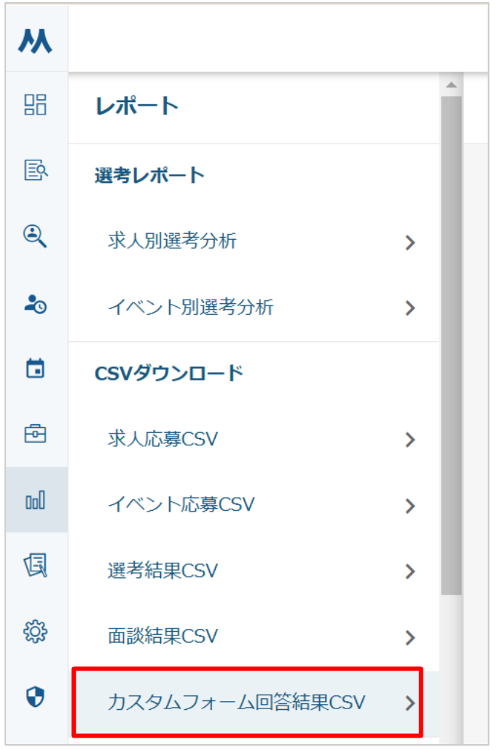This screenshot has height=750, width=497.
Task: Open イベント別選考分析 report
Action: click(190, 308)
